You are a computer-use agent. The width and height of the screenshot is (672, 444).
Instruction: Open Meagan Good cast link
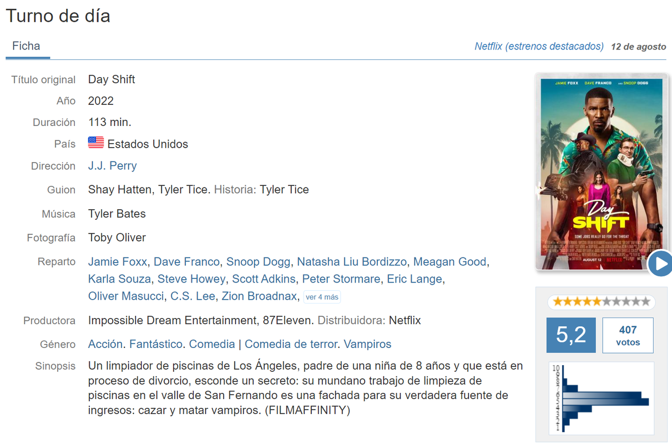(x=450, y=261)
